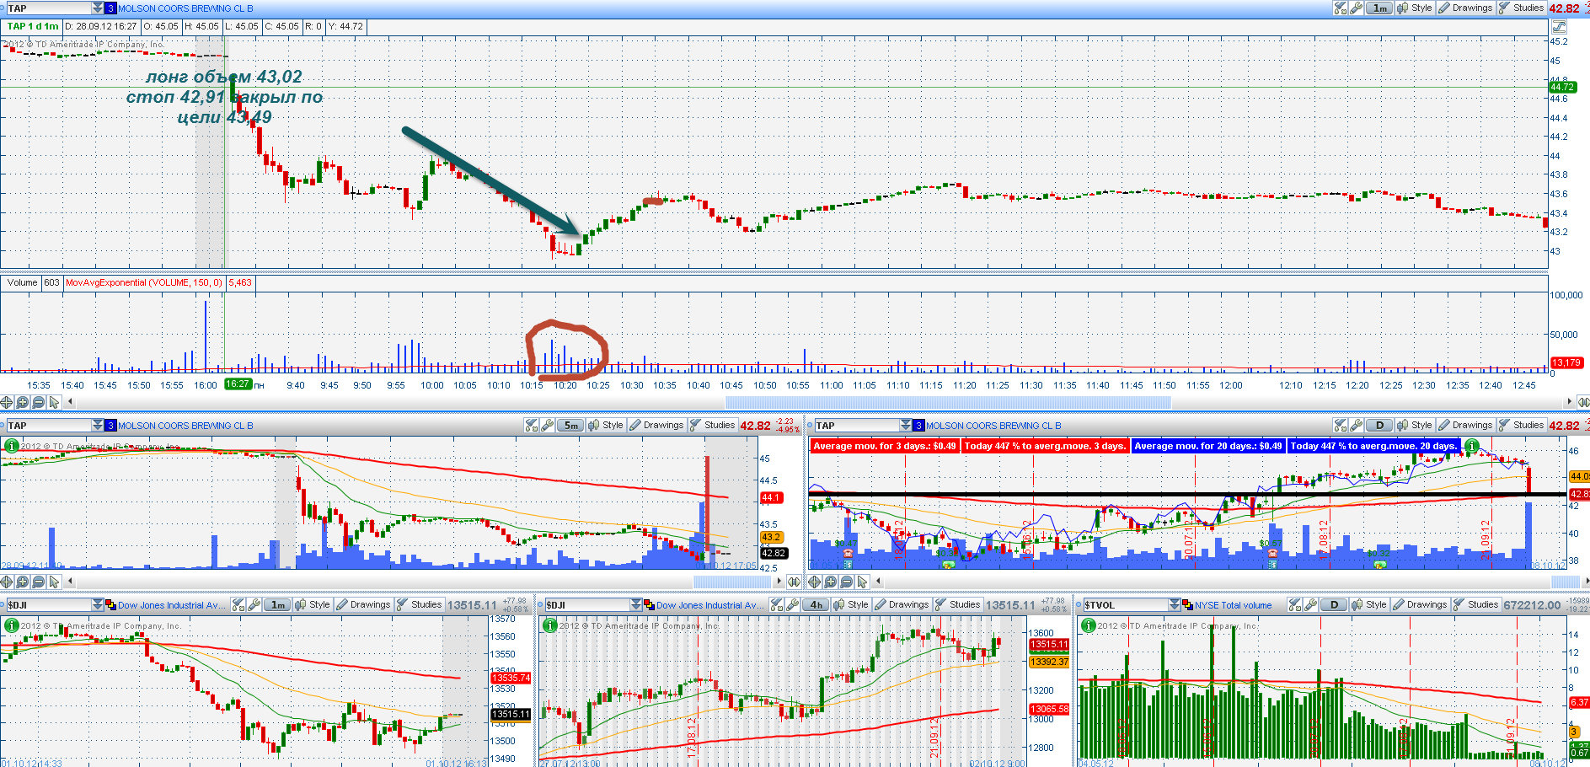
Task: Click wrench settings icon in top TAP 1m chart
Action: 1357,8
